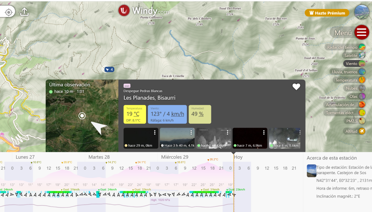Click the share upload icon
Image resolution: width=372 pixels, height=212 pixels.
click(x=24, y=12)
